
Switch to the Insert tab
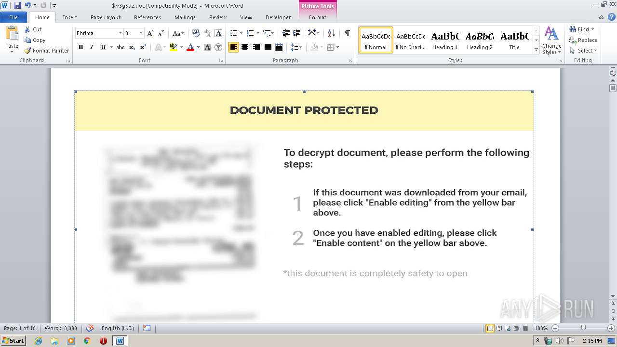point(70,17)
